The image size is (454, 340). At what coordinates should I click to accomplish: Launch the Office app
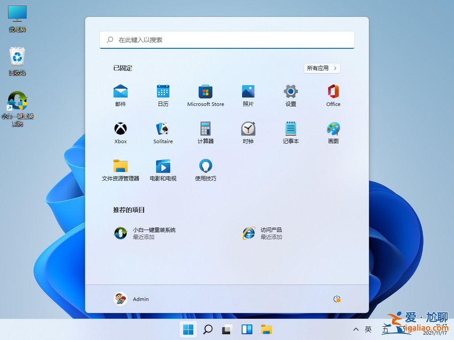333,95
